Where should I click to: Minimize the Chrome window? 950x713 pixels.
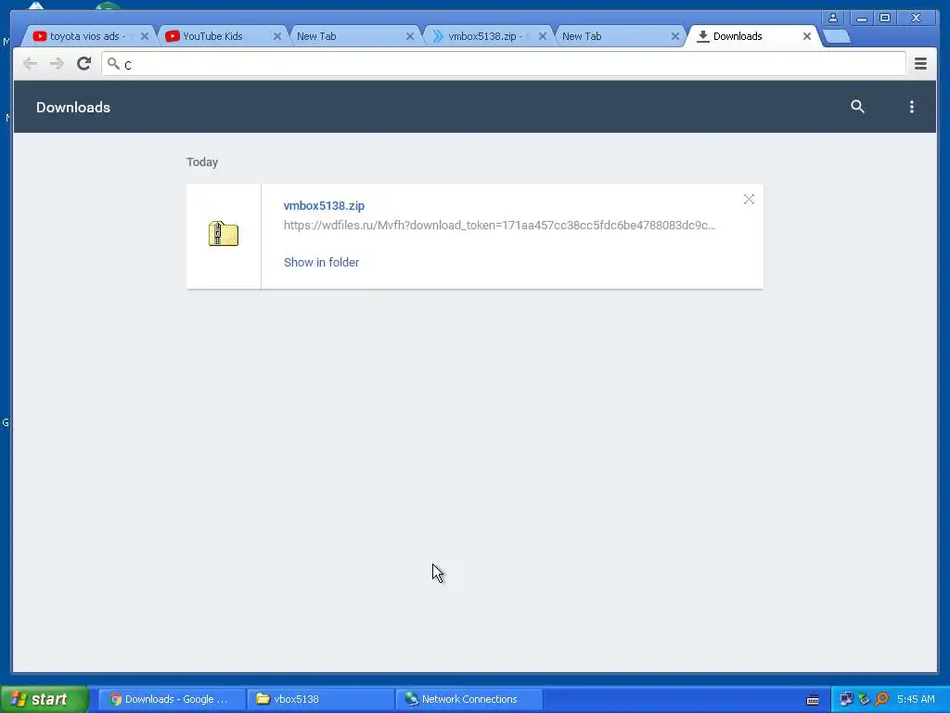[861, 18]
